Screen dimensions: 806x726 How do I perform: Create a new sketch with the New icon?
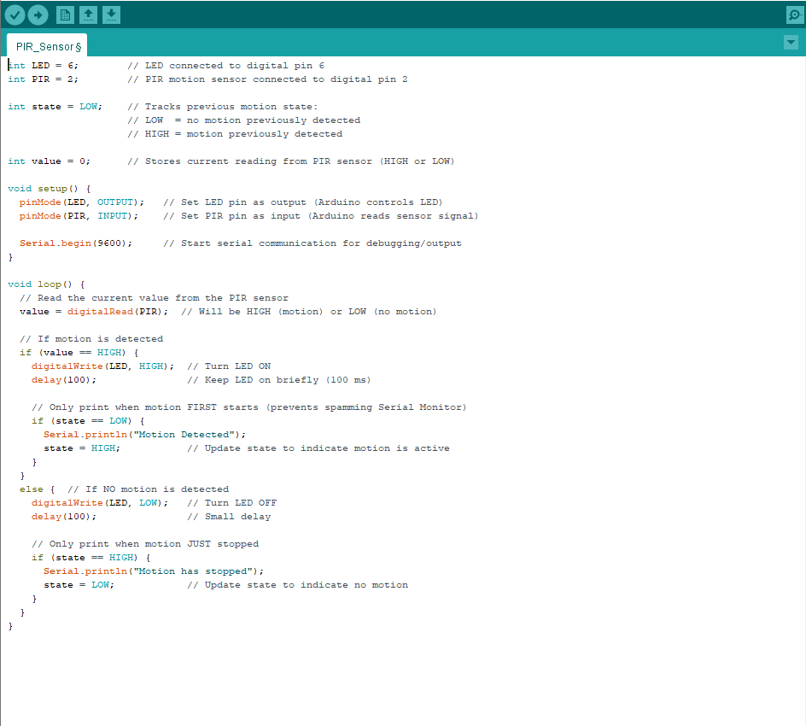(x=65, y=15)
